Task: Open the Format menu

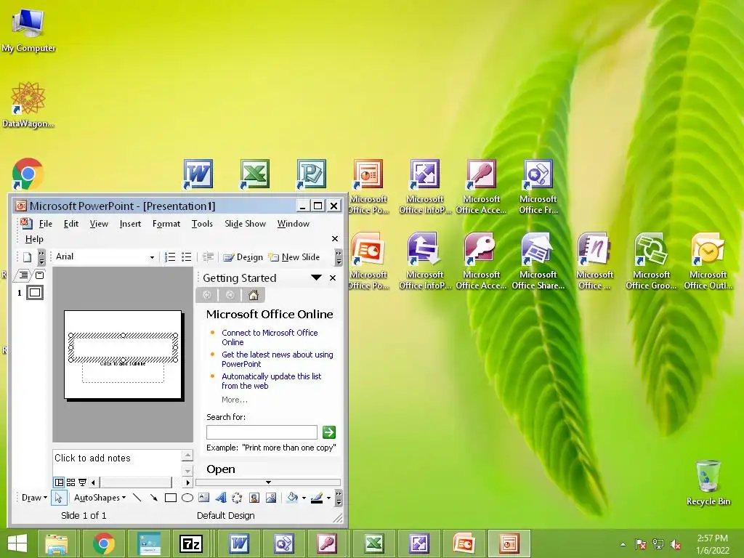Action: (166, 224)
